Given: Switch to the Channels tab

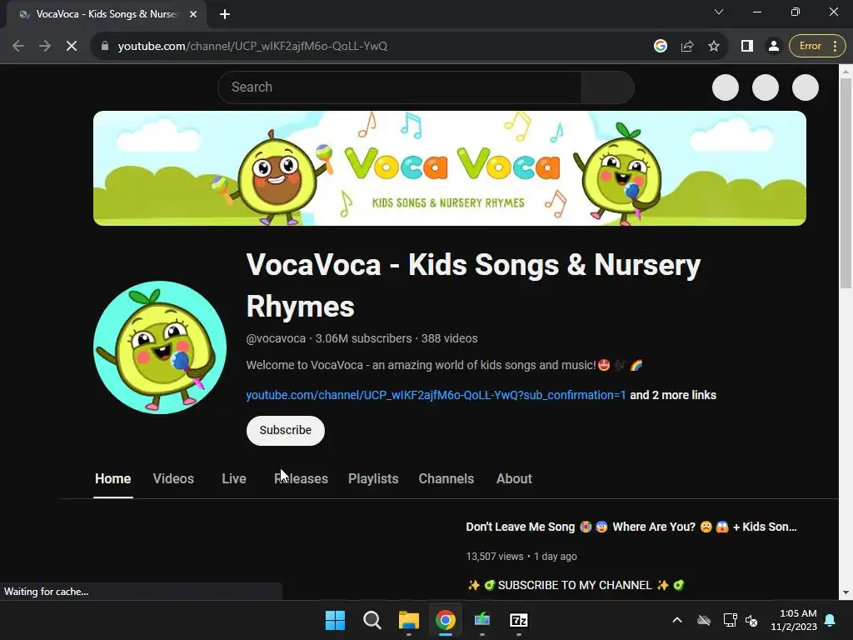Looking at the screenshot, I should point(446,479).
